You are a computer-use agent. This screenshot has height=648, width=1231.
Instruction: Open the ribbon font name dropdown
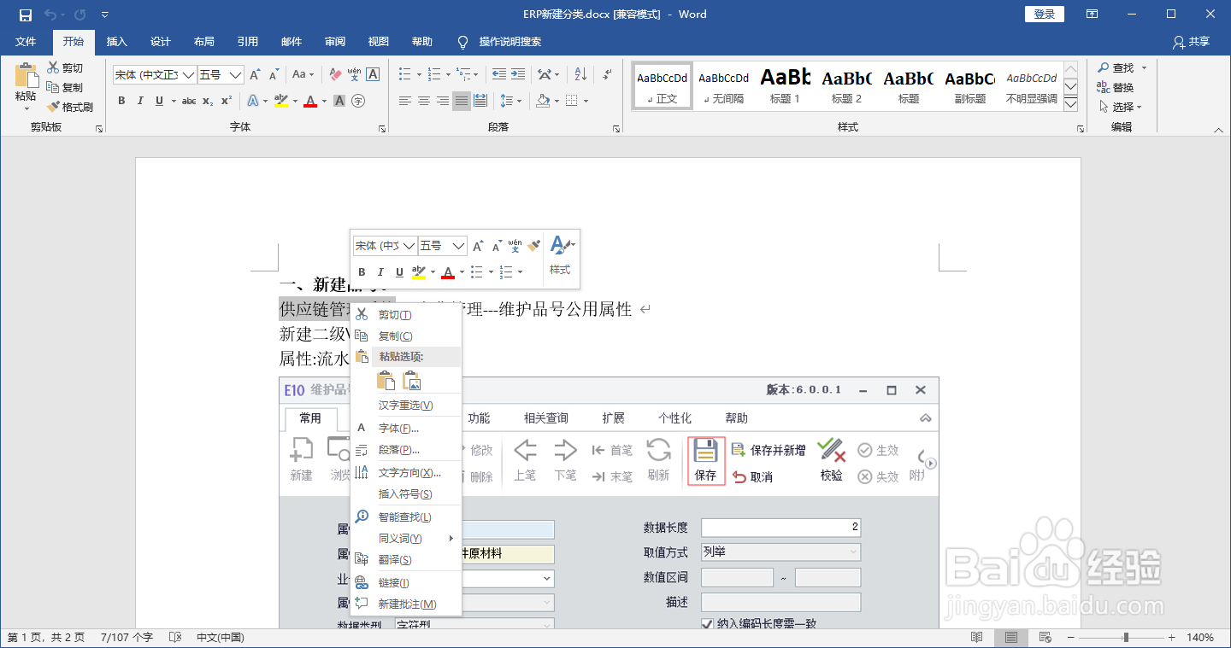(189, 75)
